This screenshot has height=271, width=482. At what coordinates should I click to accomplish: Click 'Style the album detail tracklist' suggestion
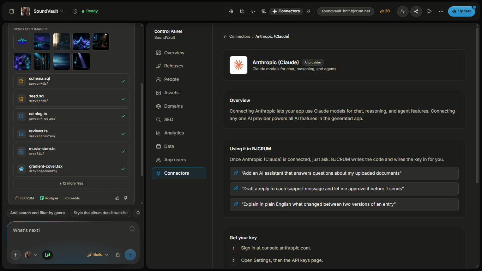pyautogui.click(x=101, y=213)
